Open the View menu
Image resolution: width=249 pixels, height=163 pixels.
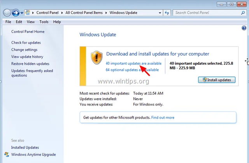click(31, 22)
